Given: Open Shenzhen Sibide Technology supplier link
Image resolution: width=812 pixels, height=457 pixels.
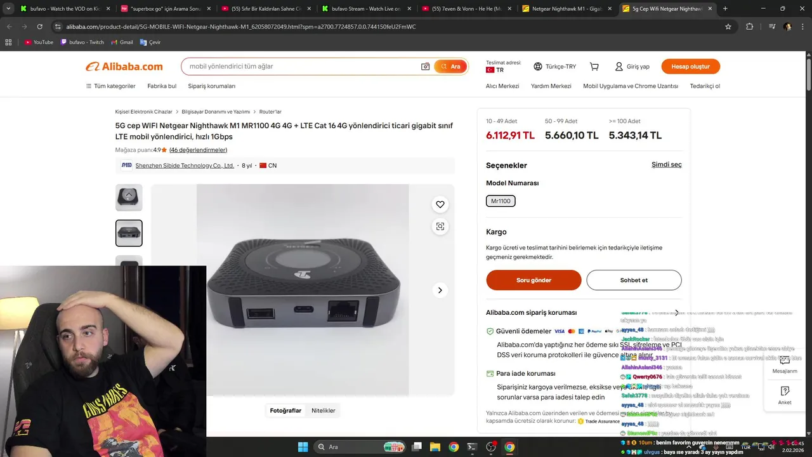Looking at the screenshot, I should pos(185,166).
